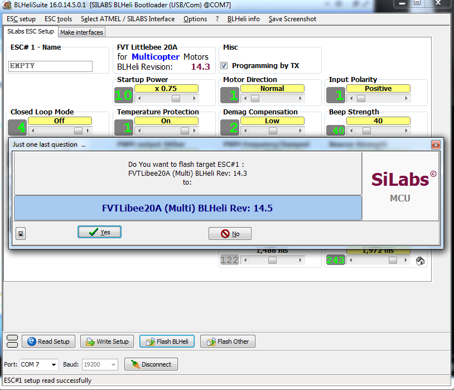Image resolution: width=454 pixels, height=390 pixels.
Task: Click the Demag Compensation value Low
Action: coord(272,121)
